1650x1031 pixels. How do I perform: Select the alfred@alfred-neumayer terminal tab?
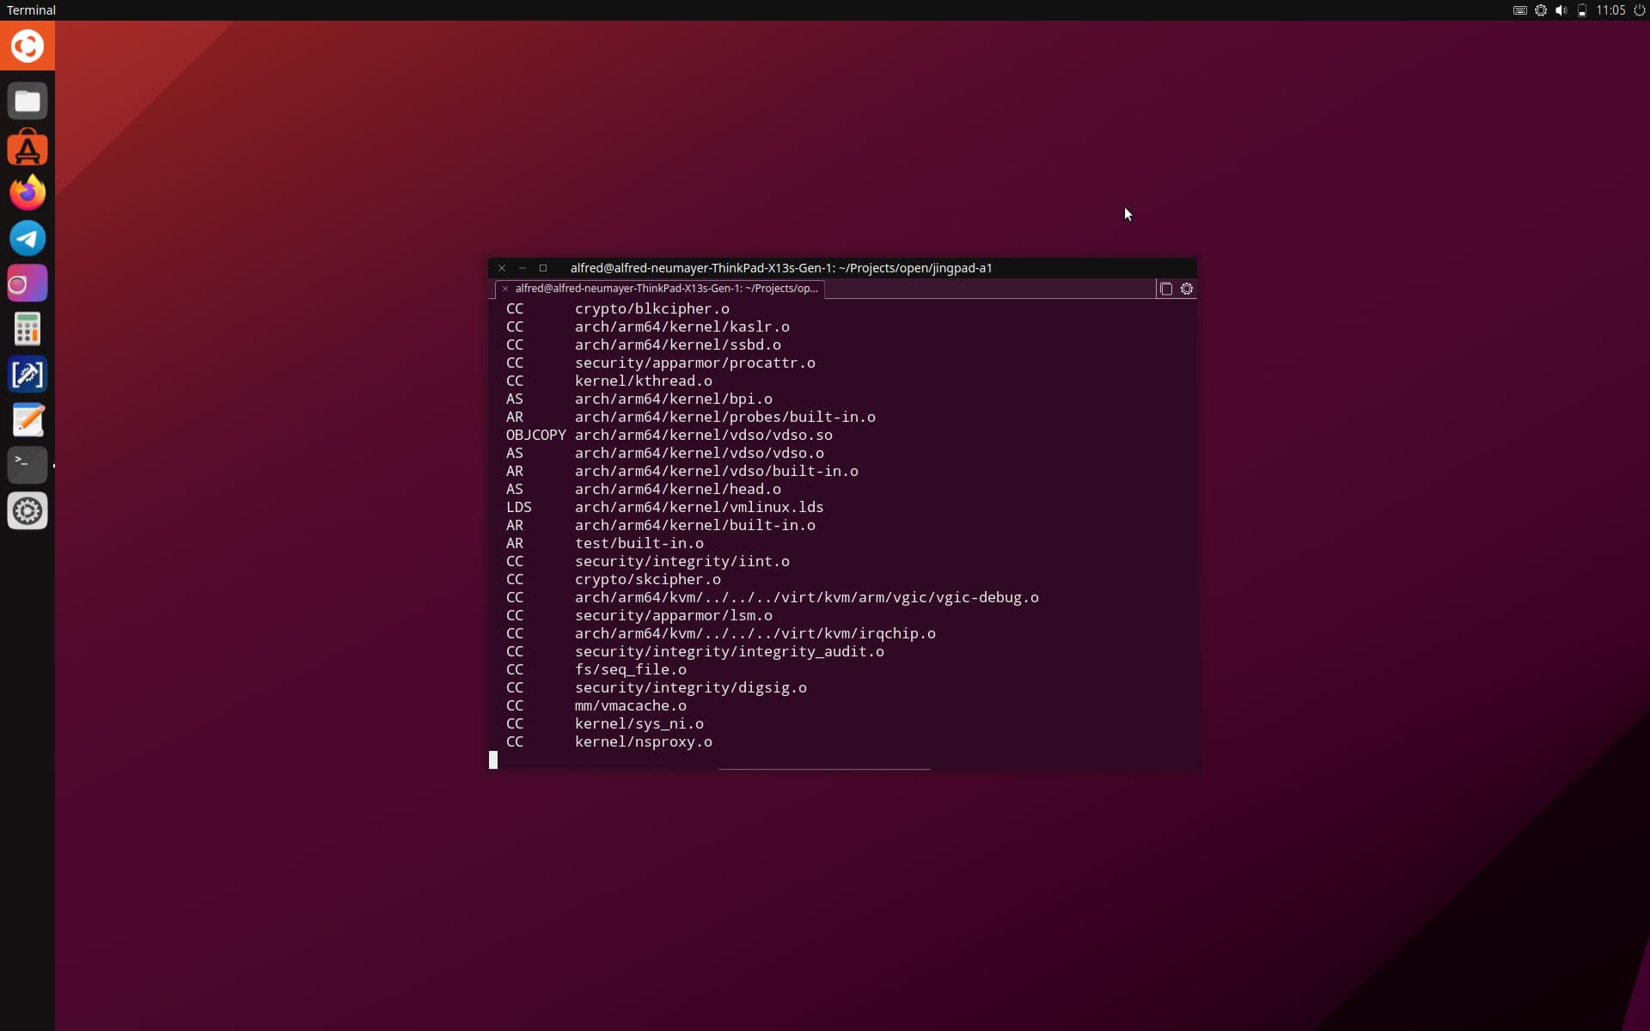[x=665, y=289]
